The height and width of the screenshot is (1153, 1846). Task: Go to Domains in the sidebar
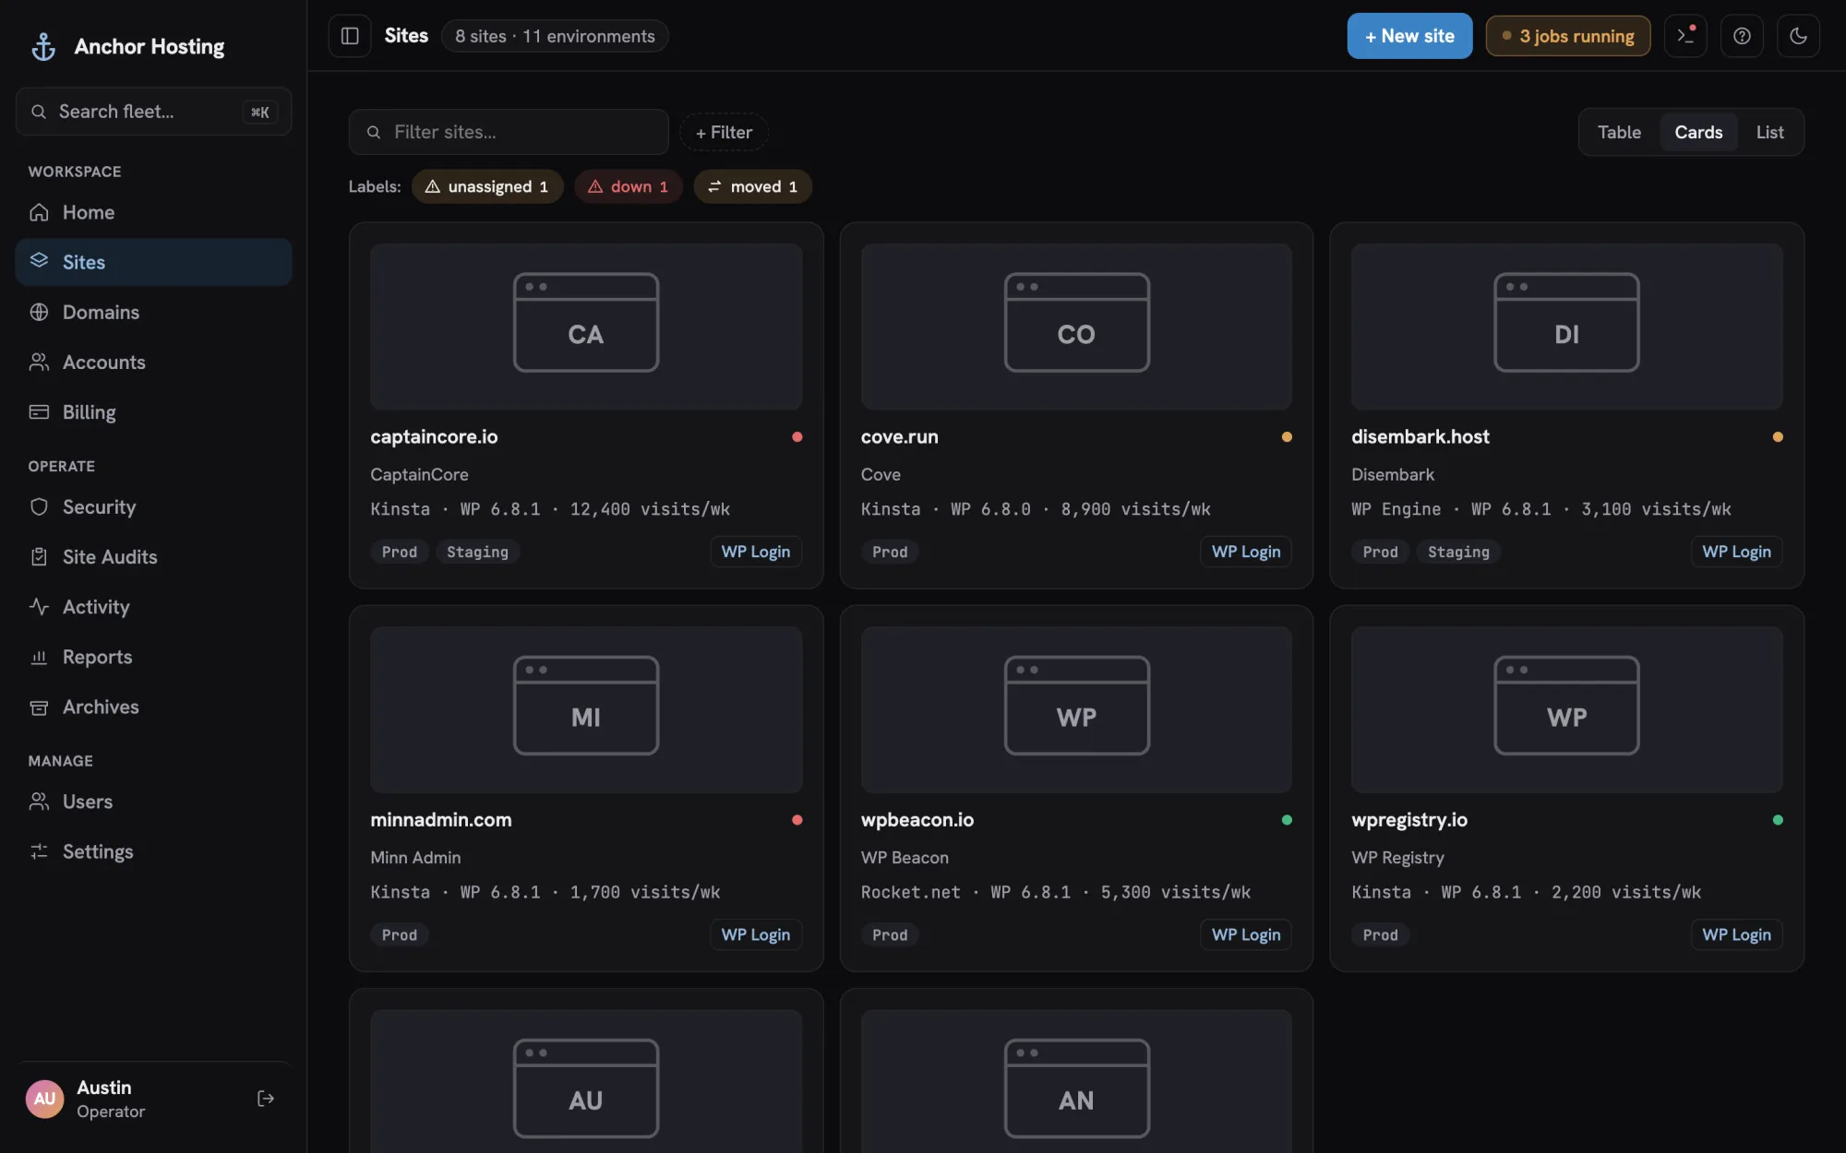point(153,312)
